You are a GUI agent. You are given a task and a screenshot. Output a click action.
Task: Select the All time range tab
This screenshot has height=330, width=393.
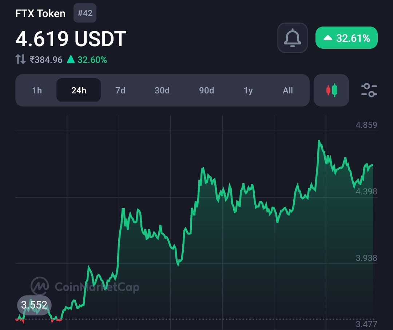click(x=288, y=90)
